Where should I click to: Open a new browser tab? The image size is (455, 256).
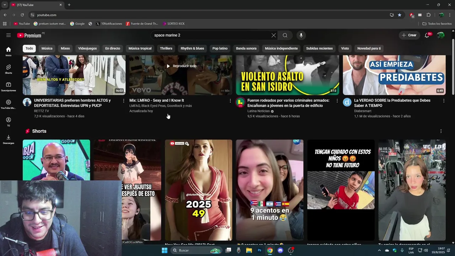click(x=69, y=5)
